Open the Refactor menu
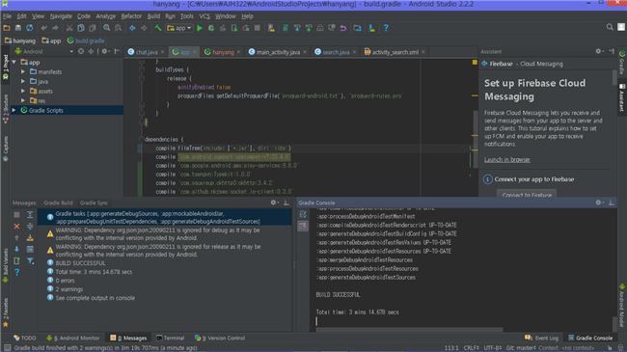 tap(131, 16)
